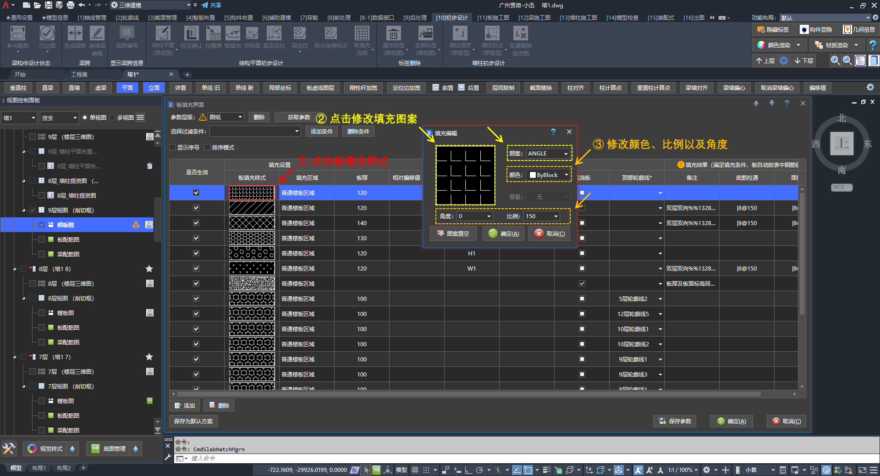Click the grid display icon in status bar
This screenshot has width=880, height=476.
pos(415,470)
